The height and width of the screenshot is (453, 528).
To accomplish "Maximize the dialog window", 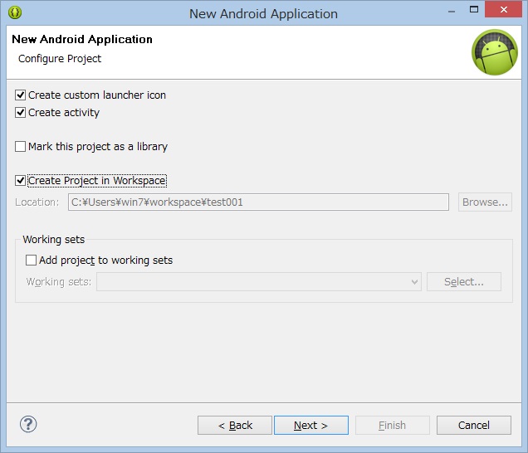I will point(474,9).
